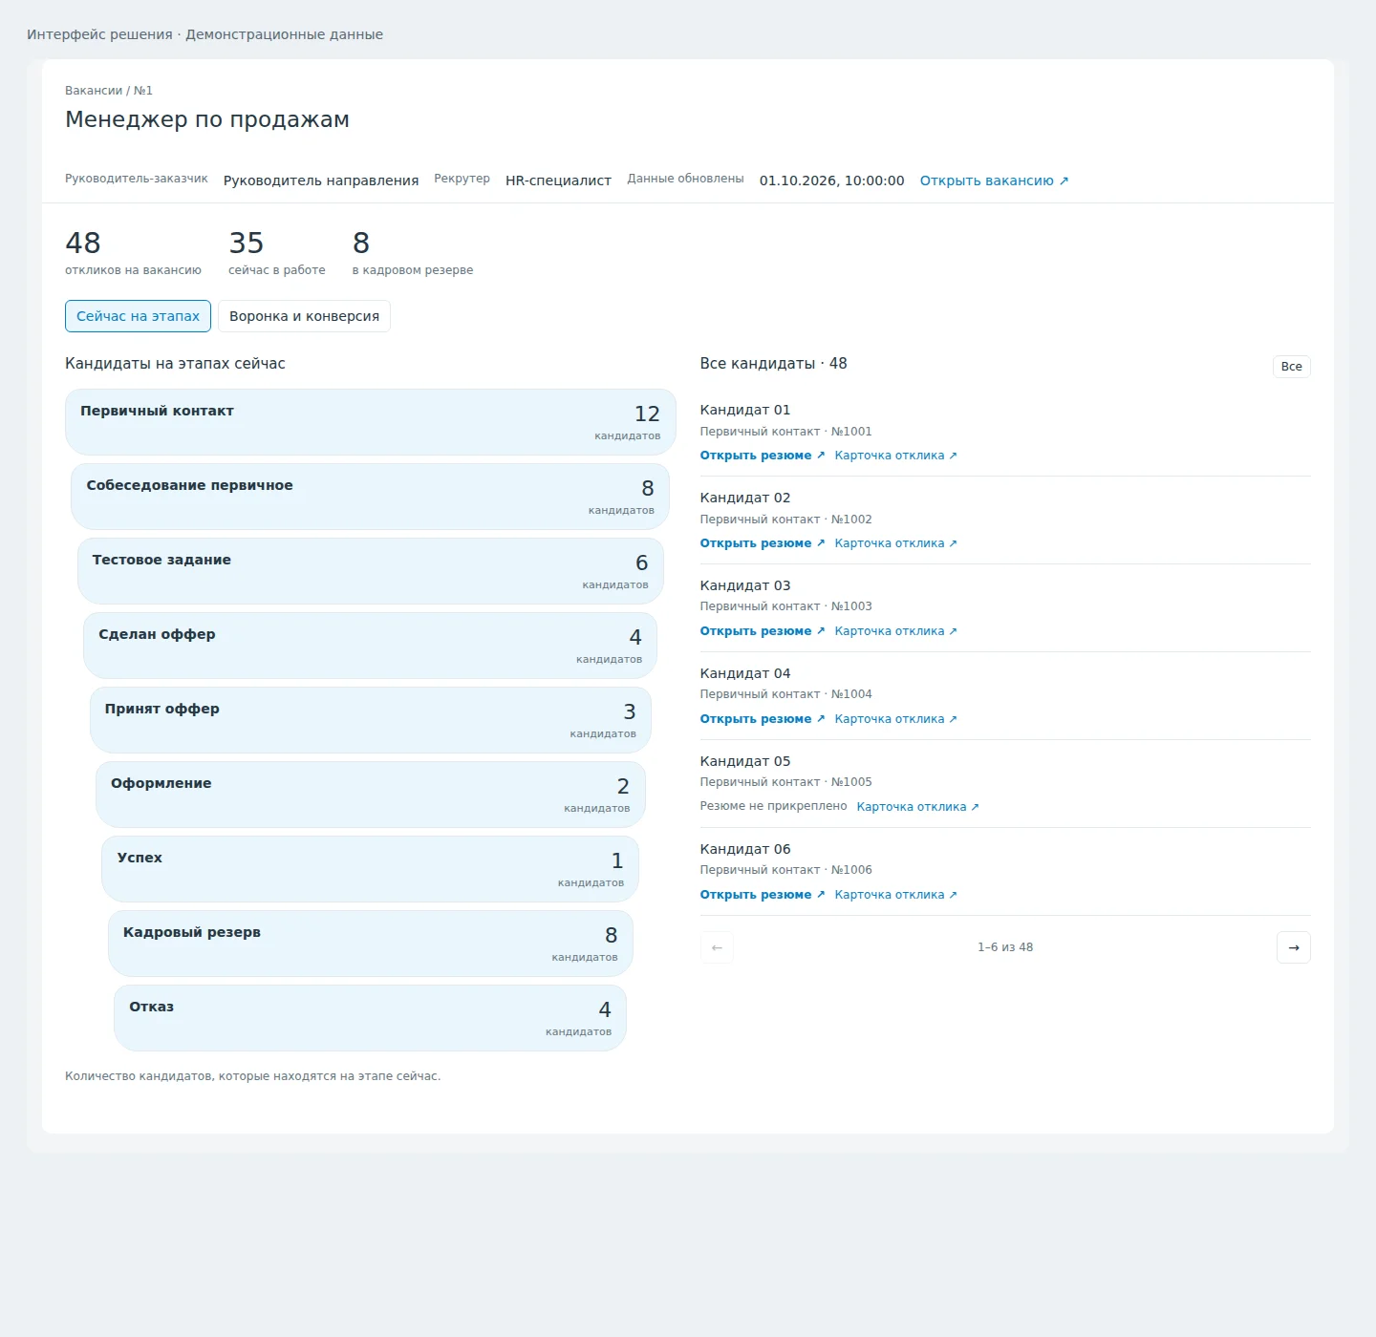Open the «Воронка и конверсия» tab
This screenshot has height=1337, width=1376.
pos(304,316)
